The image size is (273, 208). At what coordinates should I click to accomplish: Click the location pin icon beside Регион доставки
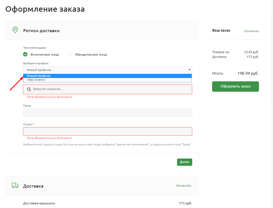(15, 30)
